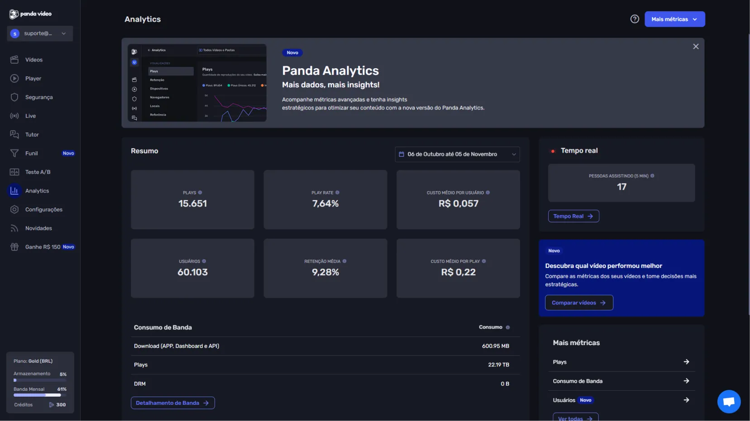Image resolution: width=750 pixels, height=421 pixels.
Task: Click the info icon next to PLAYS
Action: (x=200, y=192)
